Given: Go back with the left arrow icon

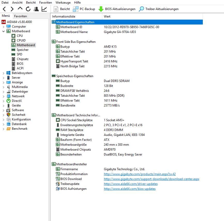Looking at the screenshot, I should coord(4,9).
